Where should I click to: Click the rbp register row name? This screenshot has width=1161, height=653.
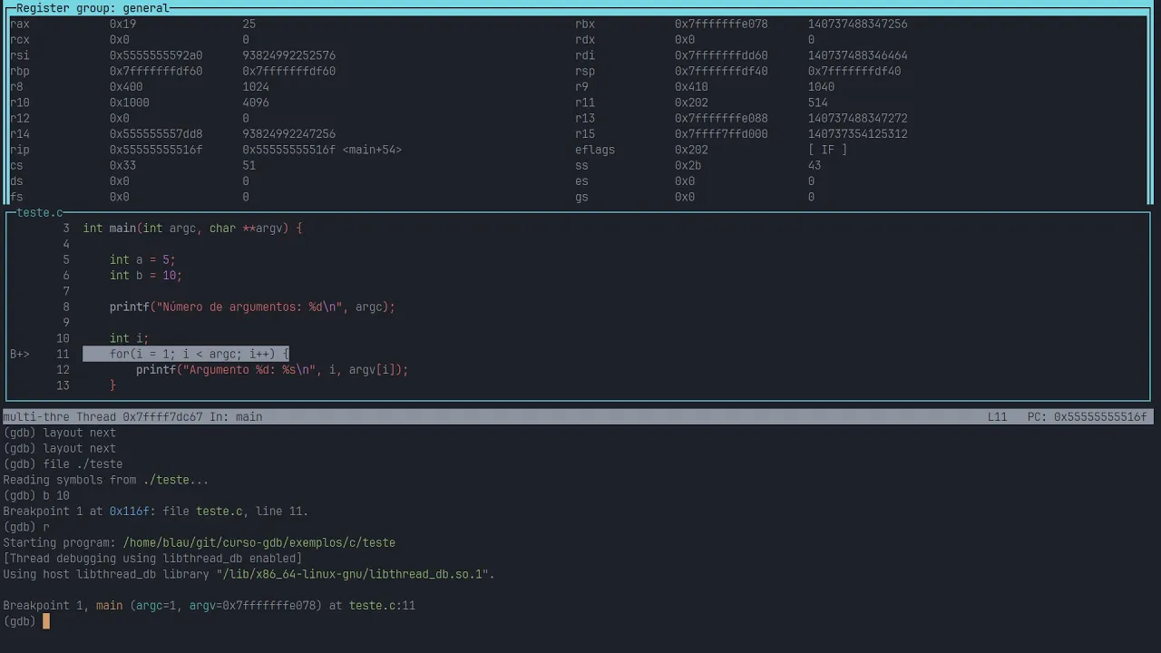click(20, 71)
